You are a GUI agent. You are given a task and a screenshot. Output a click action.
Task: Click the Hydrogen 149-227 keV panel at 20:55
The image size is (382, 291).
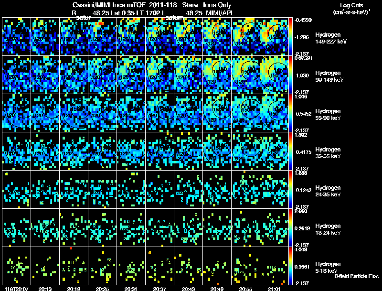246,37
